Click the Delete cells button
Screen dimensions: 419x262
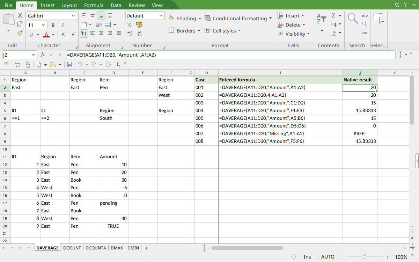point(292,25)
